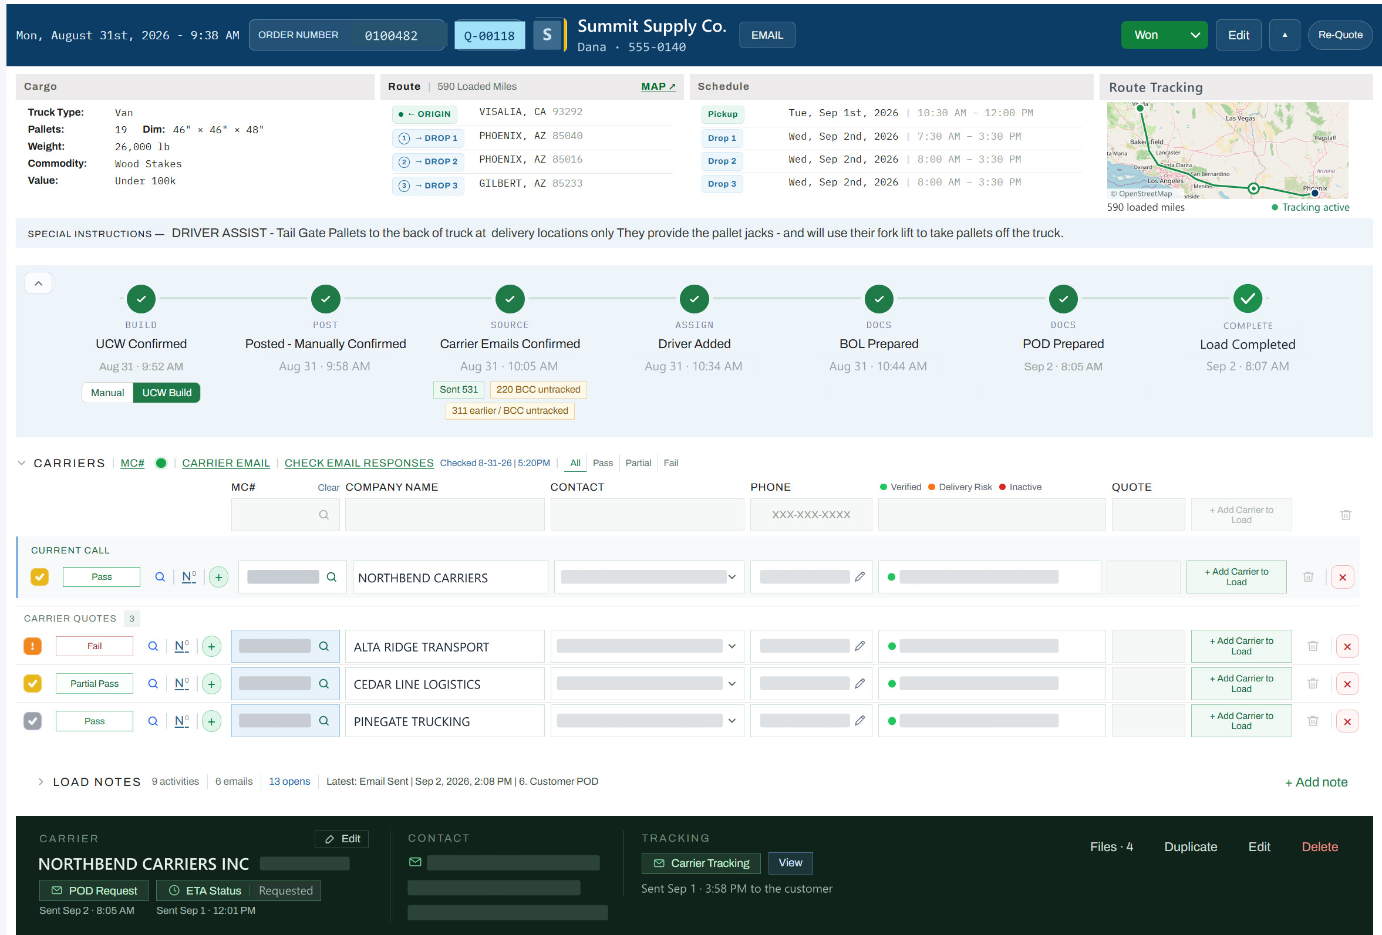The height and width of the screenshot is (935, 1382).
Task: Select the Pass carrier filter tab
Action: click(602, 463)
